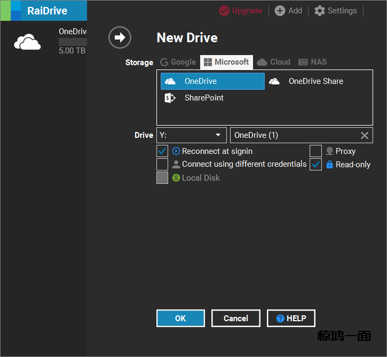387x357 pixels.
Task: Confirm with the OK button
Action: tap(180, 318)
